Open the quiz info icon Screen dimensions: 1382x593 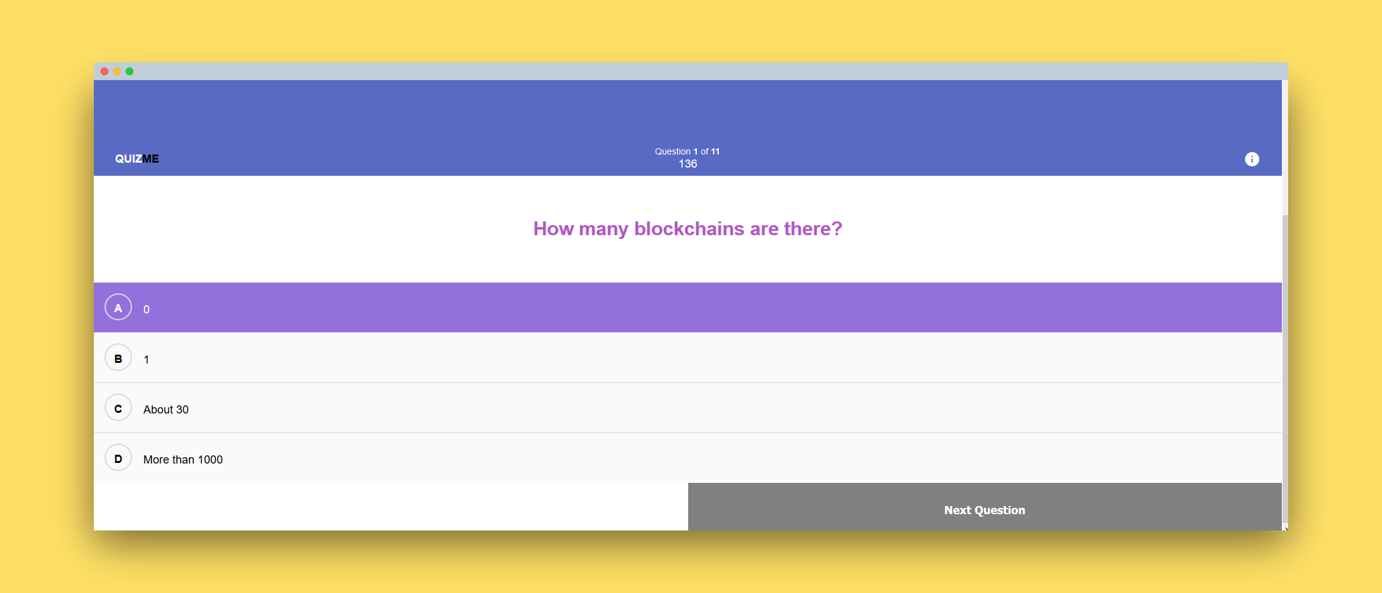[x=1251, y=159]
